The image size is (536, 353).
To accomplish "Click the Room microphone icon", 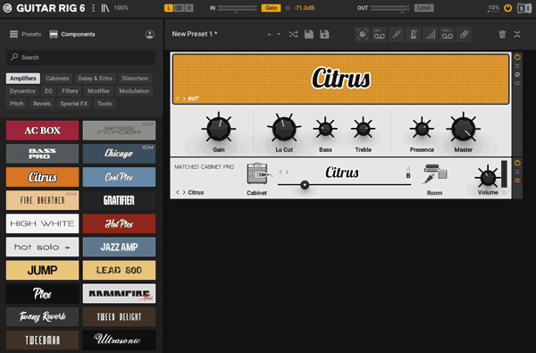I will pyautogui.click(x=435, y=173).
